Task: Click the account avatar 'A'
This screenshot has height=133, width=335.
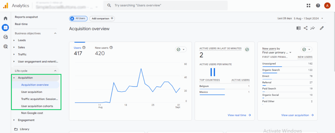Action: [x=327, y=6]
